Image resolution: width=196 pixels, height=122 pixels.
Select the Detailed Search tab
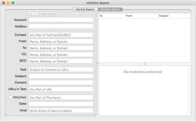pos(110,9)
